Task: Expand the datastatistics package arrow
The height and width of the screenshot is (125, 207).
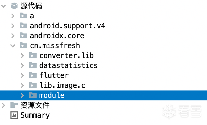Action: 22,65
